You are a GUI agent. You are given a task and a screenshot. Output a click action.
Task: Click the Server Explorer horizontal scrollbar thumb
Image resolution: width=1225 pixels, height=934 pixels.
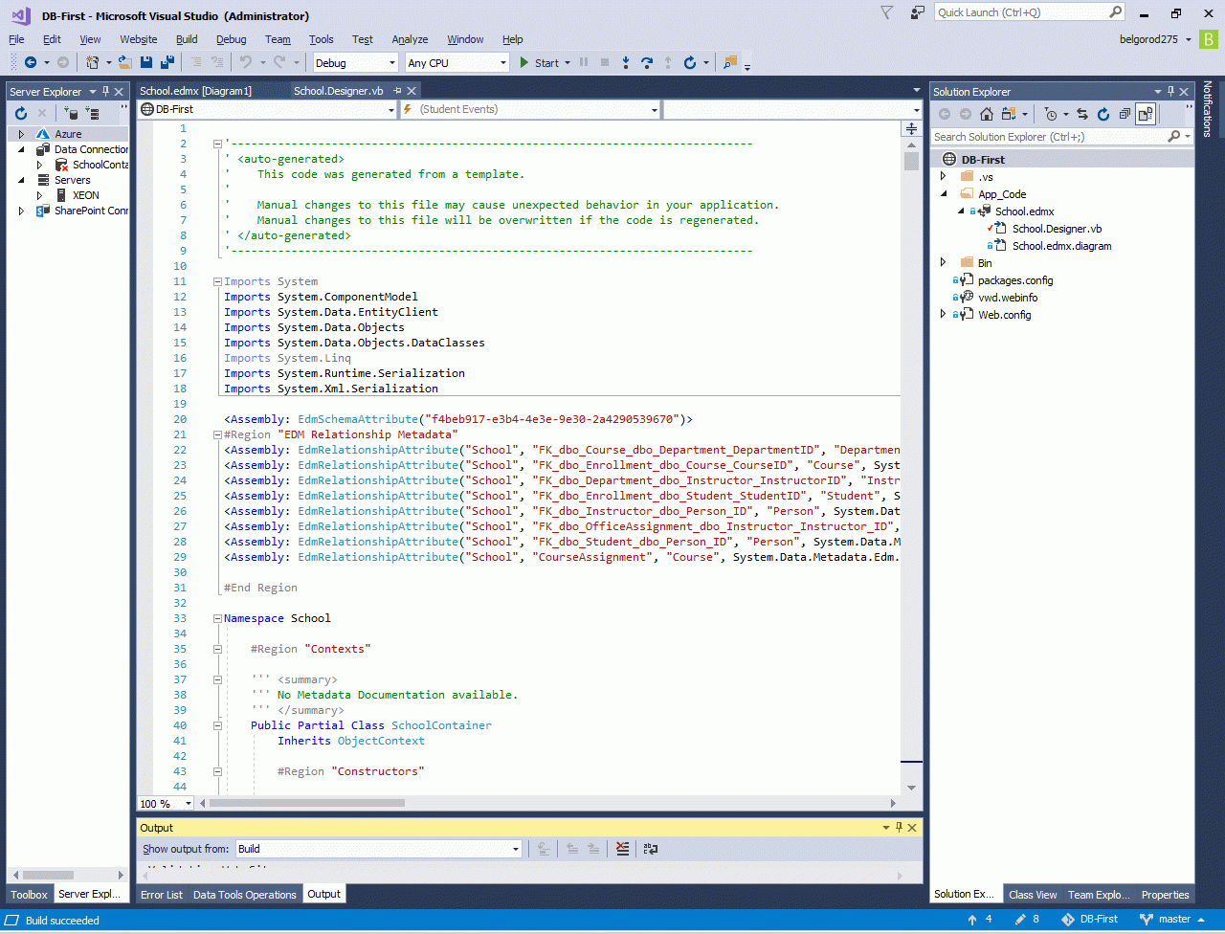(x=47, y=875)
